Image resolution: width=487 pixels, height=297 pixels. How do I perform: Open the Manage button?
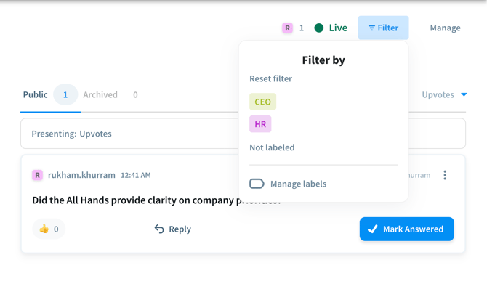pyautogui.click(x=445, y=28)
